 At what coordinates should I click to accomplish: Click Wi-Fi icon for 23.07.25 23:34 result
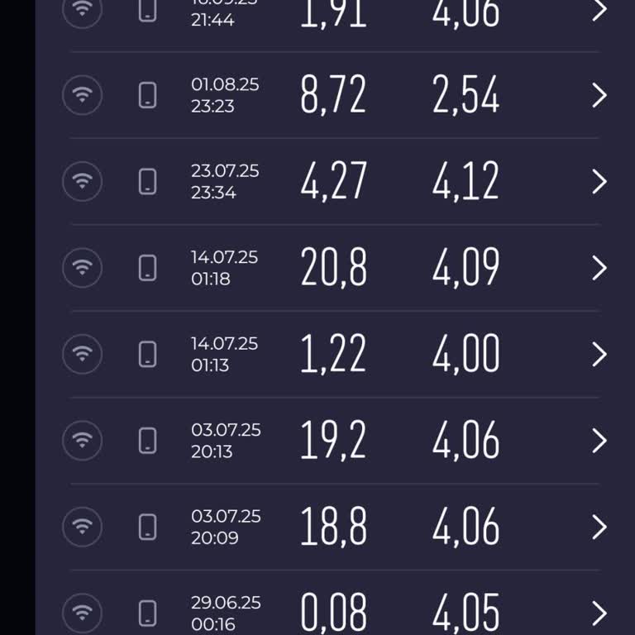pyautogui.click(x=82, y=181)
